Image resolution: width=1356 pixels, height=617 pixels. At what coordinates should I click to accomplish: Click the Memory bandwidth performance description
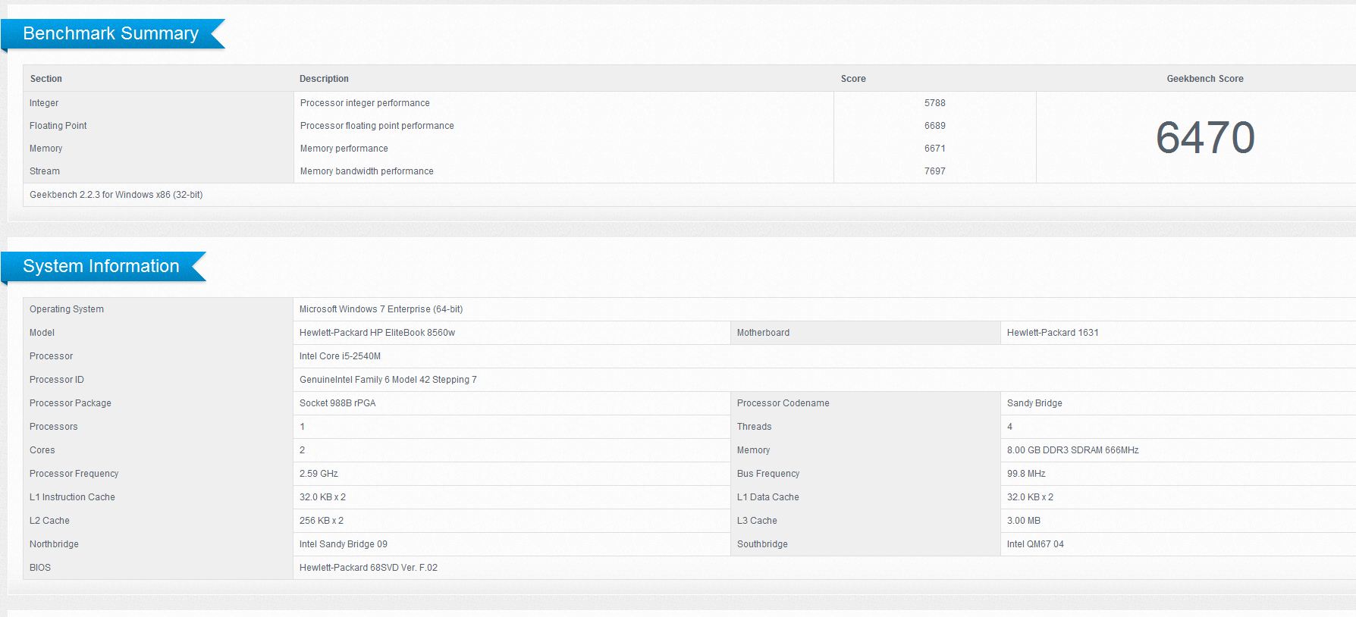[x=366, y=171]
